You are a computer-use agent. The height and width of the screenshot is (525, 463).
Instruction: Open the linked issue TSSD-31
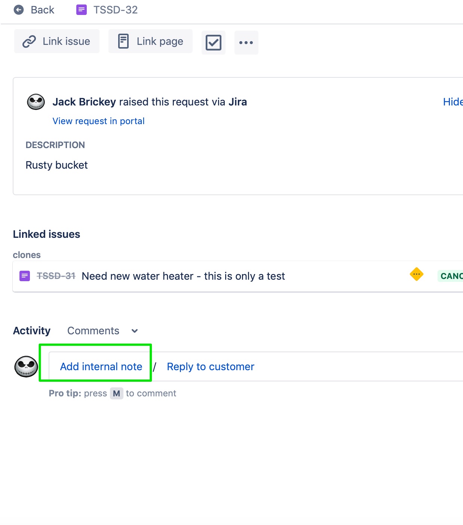pyautogui.click(x=183, y=276)
